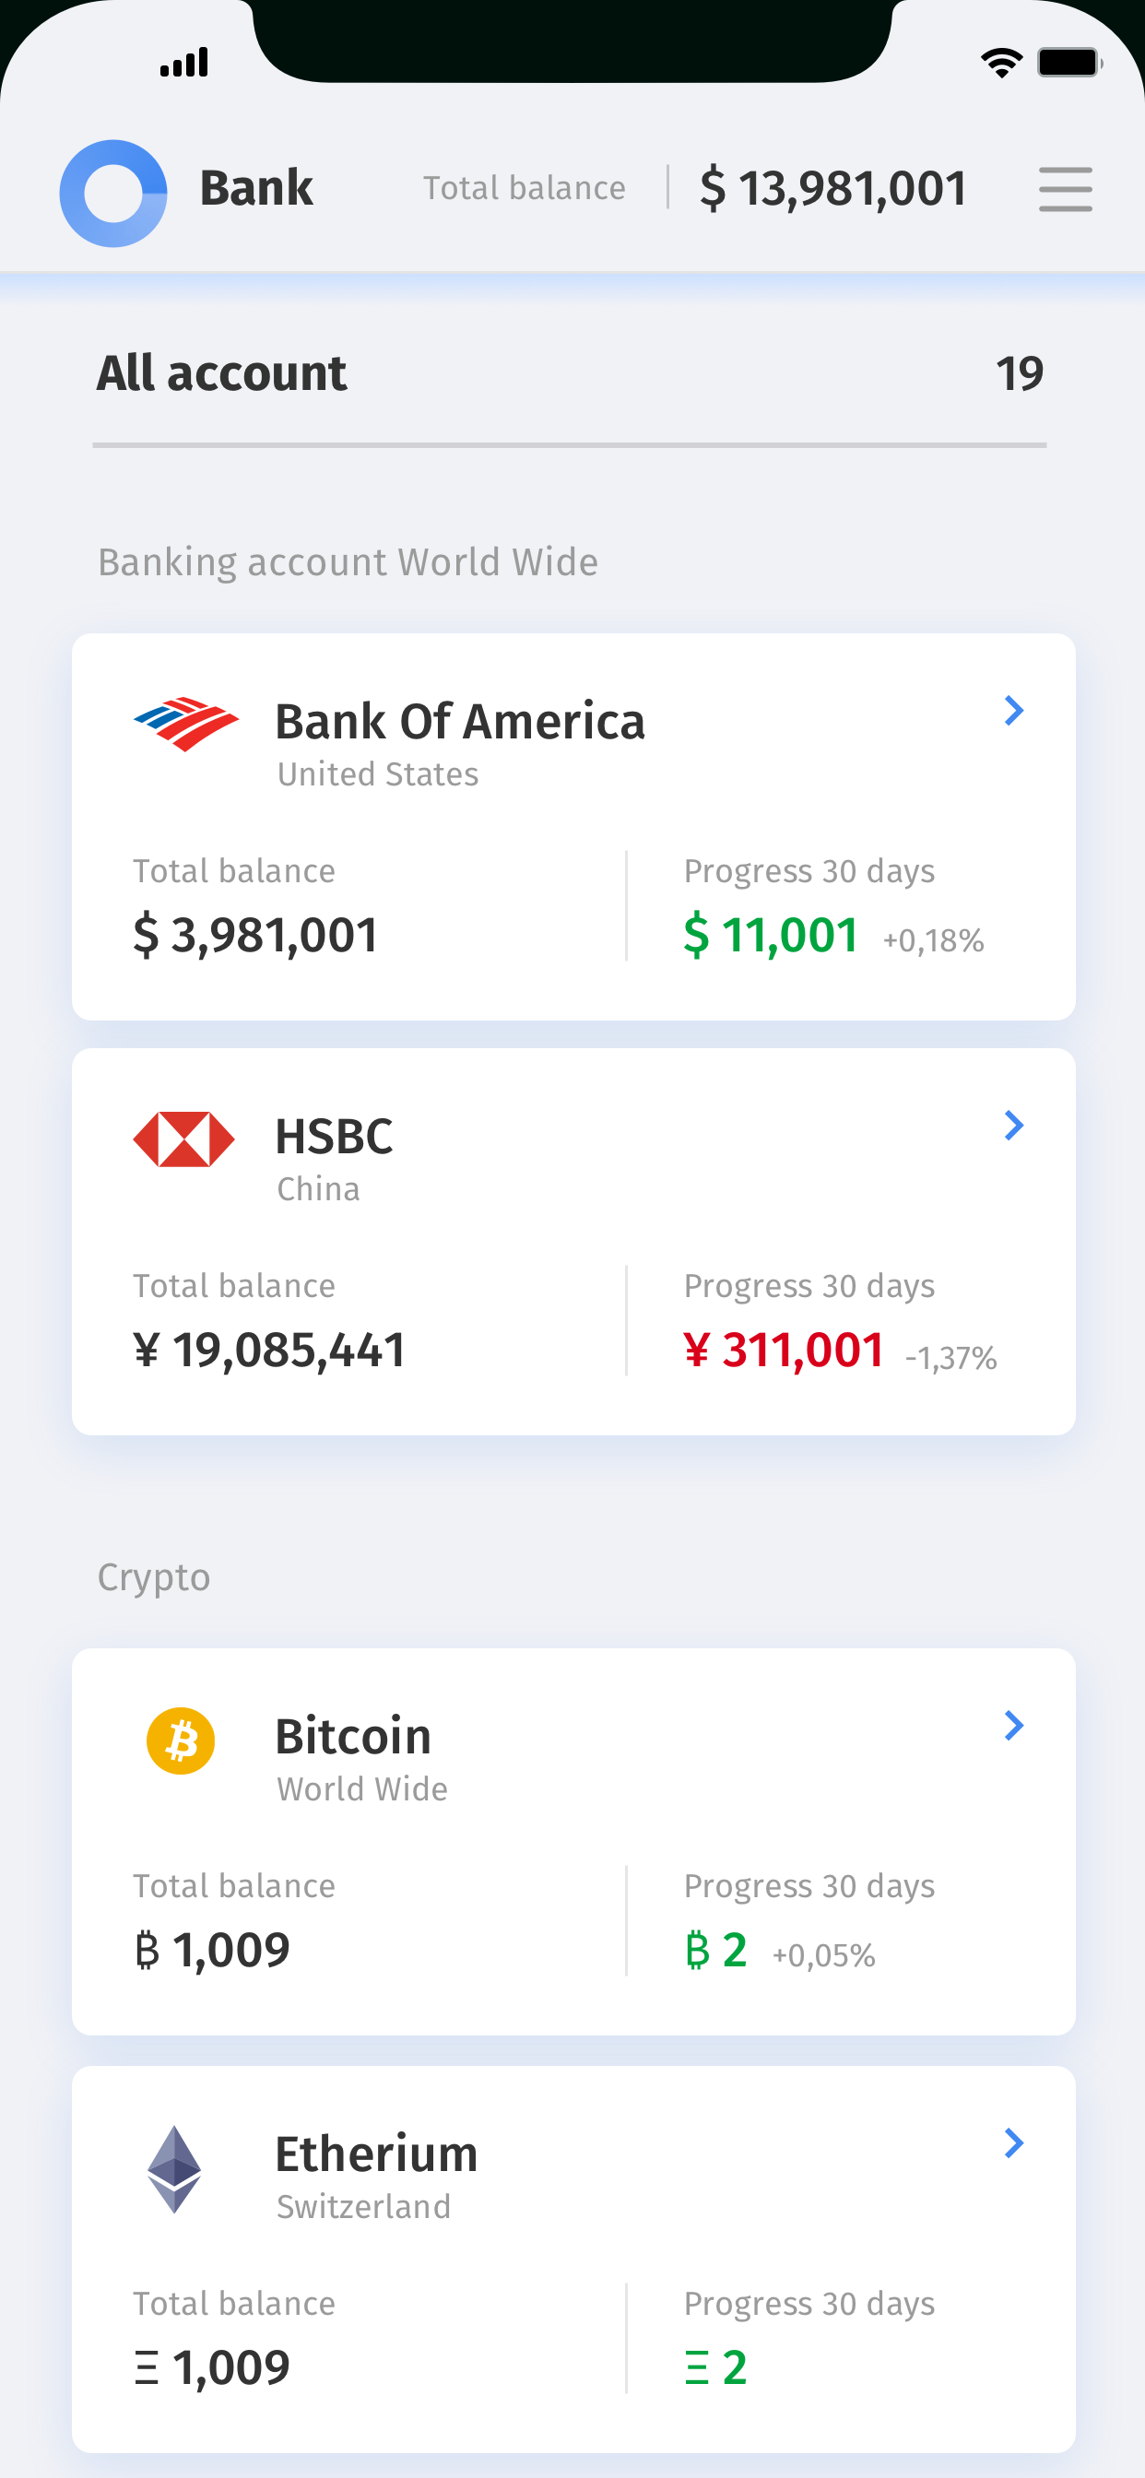
Task: Expand Etherium account chevron
Action: pyautogui.click(x=1013, y=2143)
